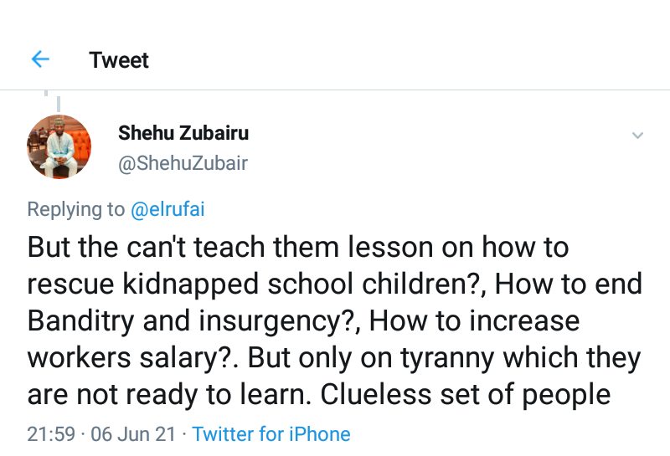Viewport: 670px width, 456px height.
Task: Click the phrase 'Clueless set of people'
Action: coord(467,394)
